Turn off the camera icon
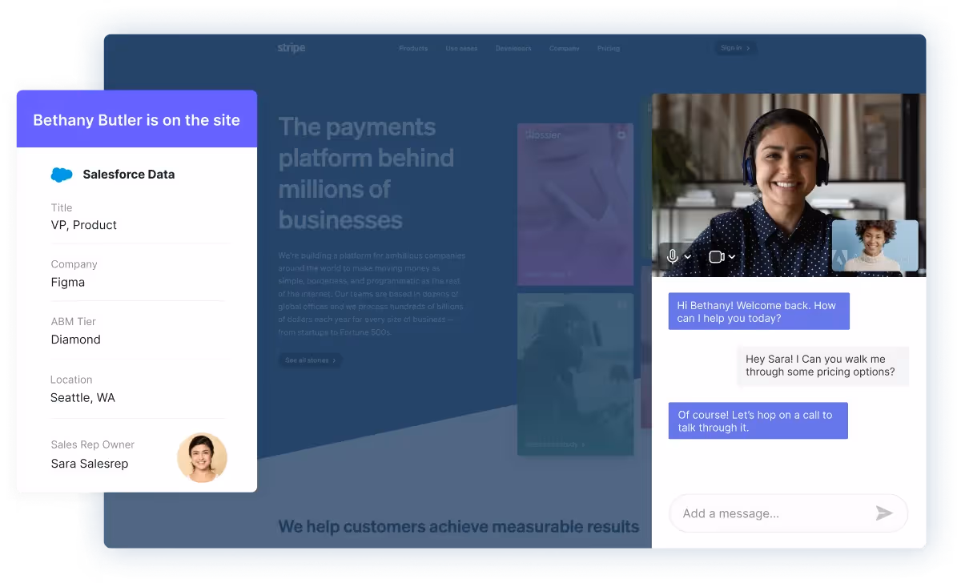This screenshot has width=961, height=583. 717,257
